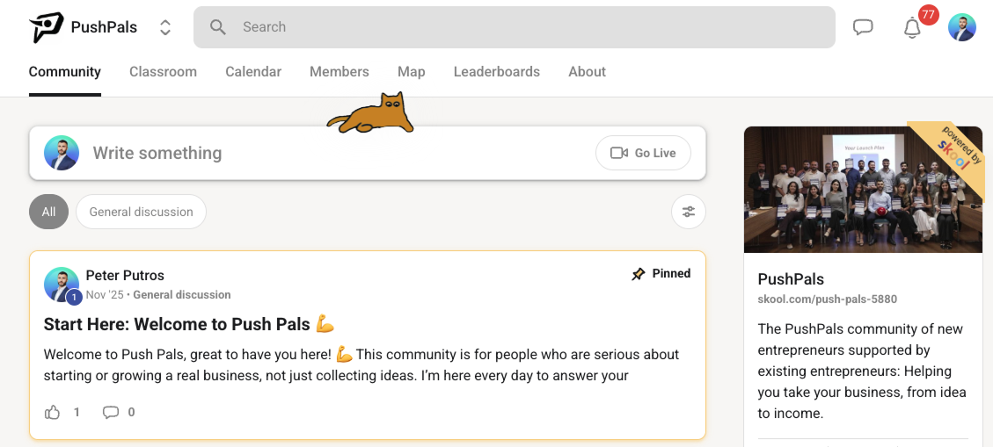Switch to the About tab
993x447 pixels.
tap(587, 71)
